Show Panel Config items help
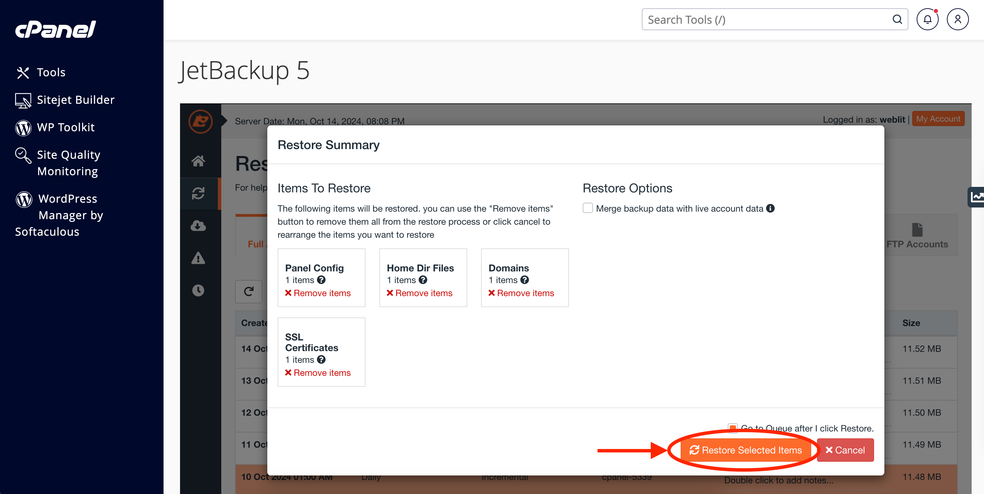This screenshot has height=494, width=984. [321, 280]
